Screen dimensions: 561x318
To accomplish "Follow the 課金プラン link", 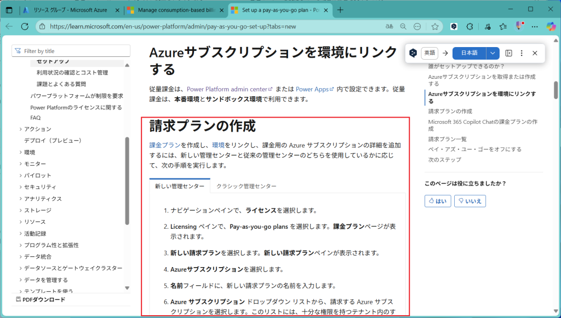I will click(164, 145).
